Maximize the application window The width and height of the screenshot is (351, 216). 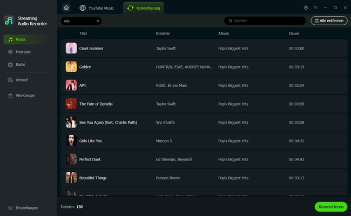point(335,8)
